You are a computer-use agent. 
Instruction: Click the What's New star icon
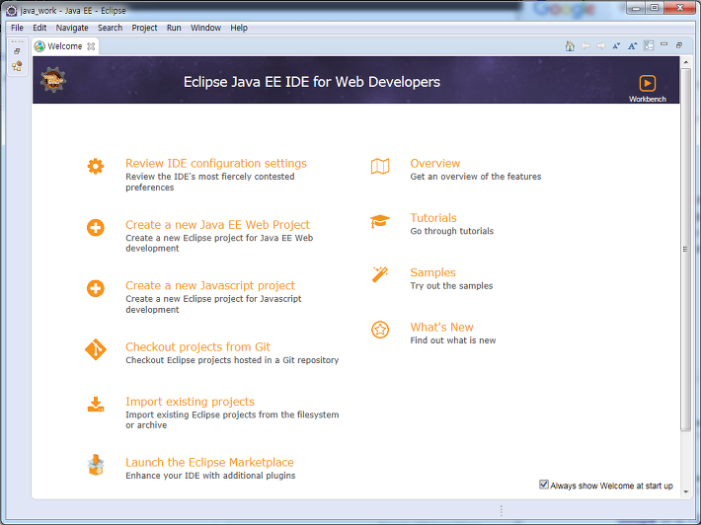[x=380, y=330]
